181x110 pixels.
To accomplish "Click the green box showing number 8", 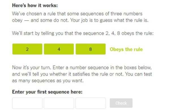I will pos(90,49).
